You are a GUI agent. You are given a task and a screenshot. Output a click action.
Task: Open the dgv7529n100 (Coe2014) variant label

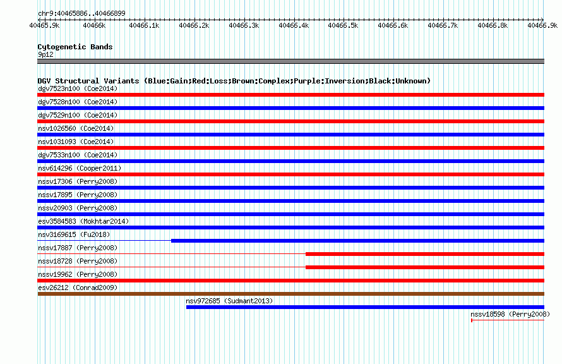point(78,115)
